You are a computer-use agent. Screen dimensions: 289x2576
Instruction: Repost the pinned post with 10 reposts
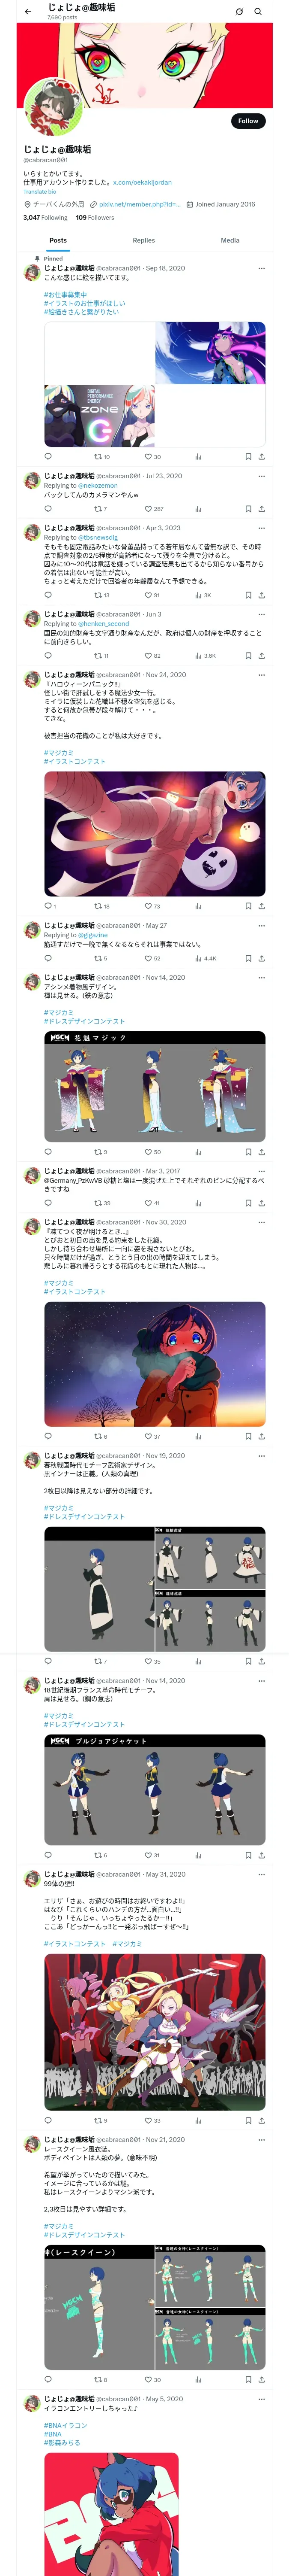pyautogui.click(x=101, y=457)
